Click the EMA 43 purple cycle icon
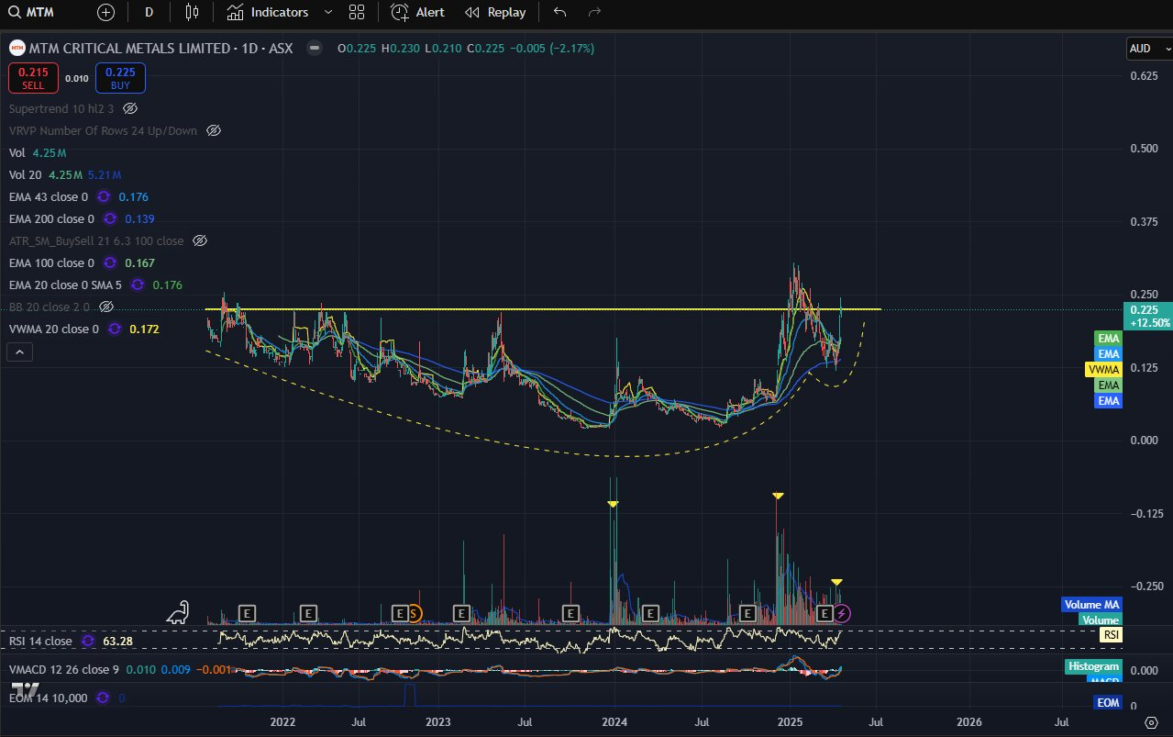The height and width of the screenshot is (737, 1173). [x=104, y=196]
